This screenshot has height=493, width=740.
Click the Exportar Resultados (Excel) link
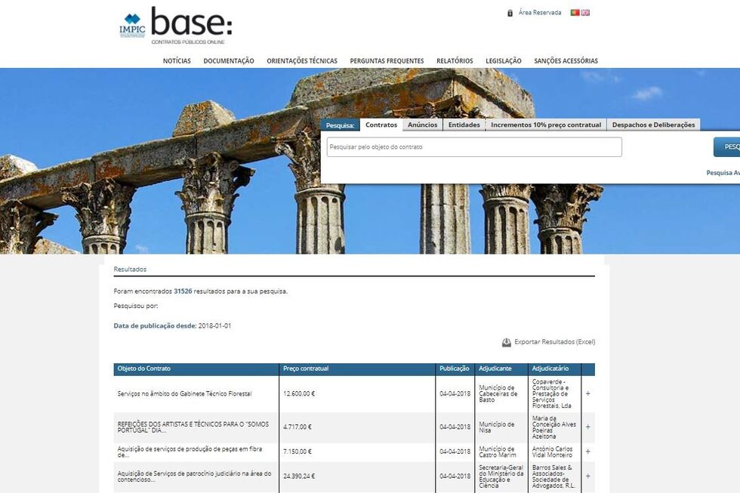(554, 342)
